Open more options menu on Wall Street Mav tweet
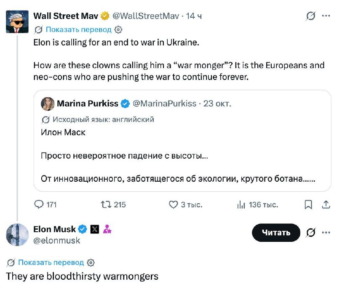This screenshot has width=337, height=286. (x=326, y=16)
